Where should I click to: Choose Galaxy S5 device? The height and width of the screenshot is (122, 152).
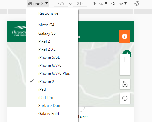[52, 33]
